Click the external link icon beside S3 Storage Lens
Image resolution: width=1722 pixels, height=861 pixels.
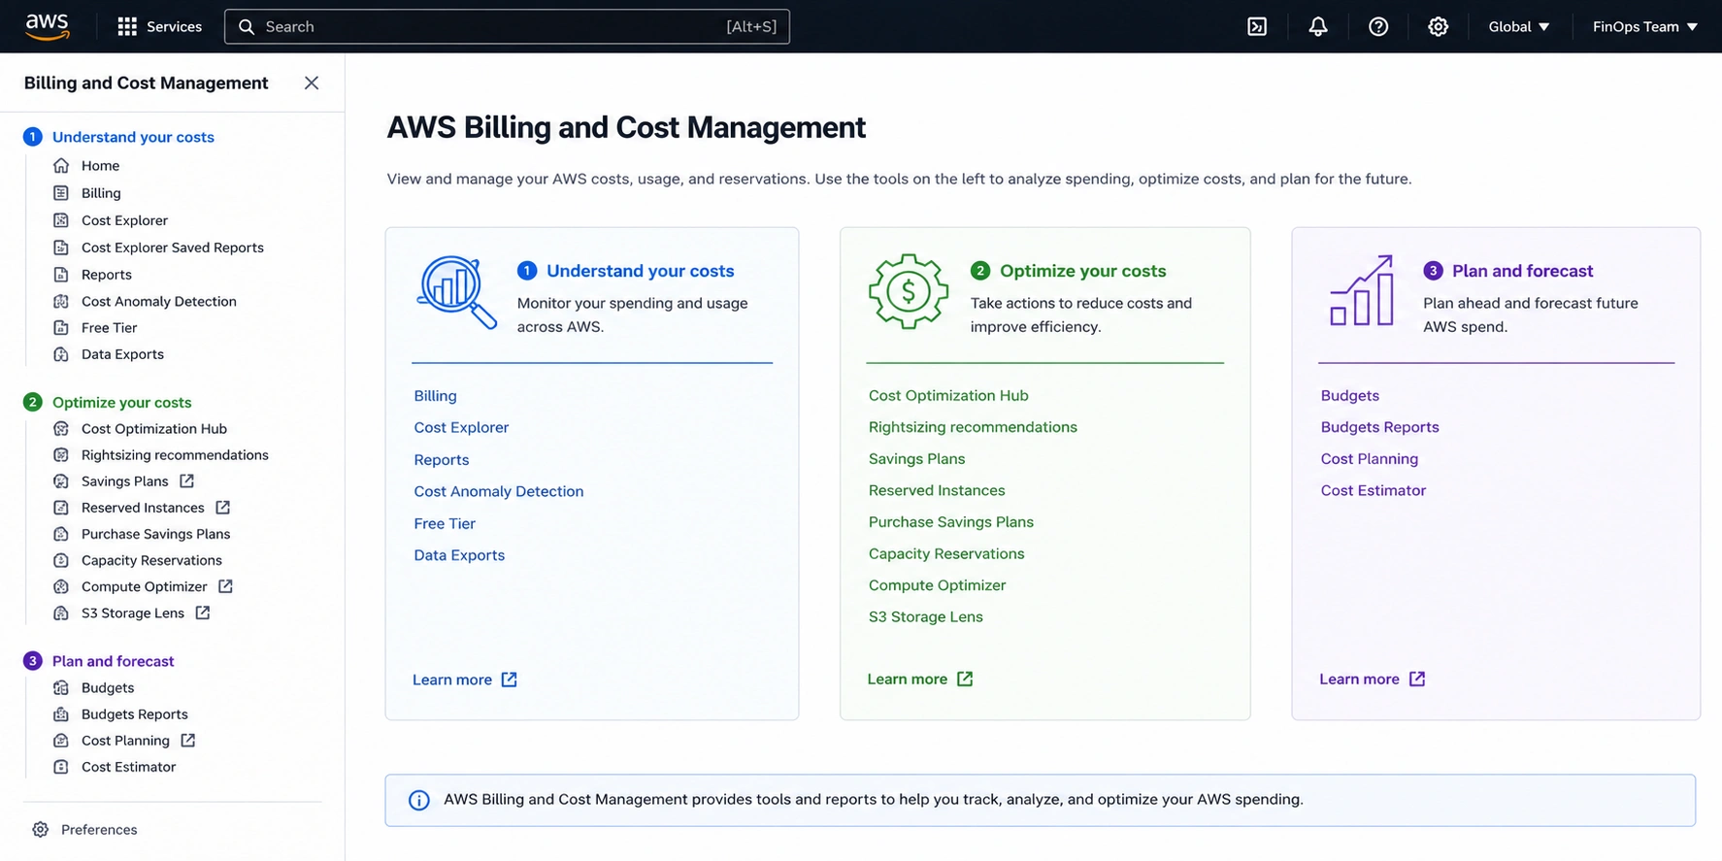pos(203,613)
